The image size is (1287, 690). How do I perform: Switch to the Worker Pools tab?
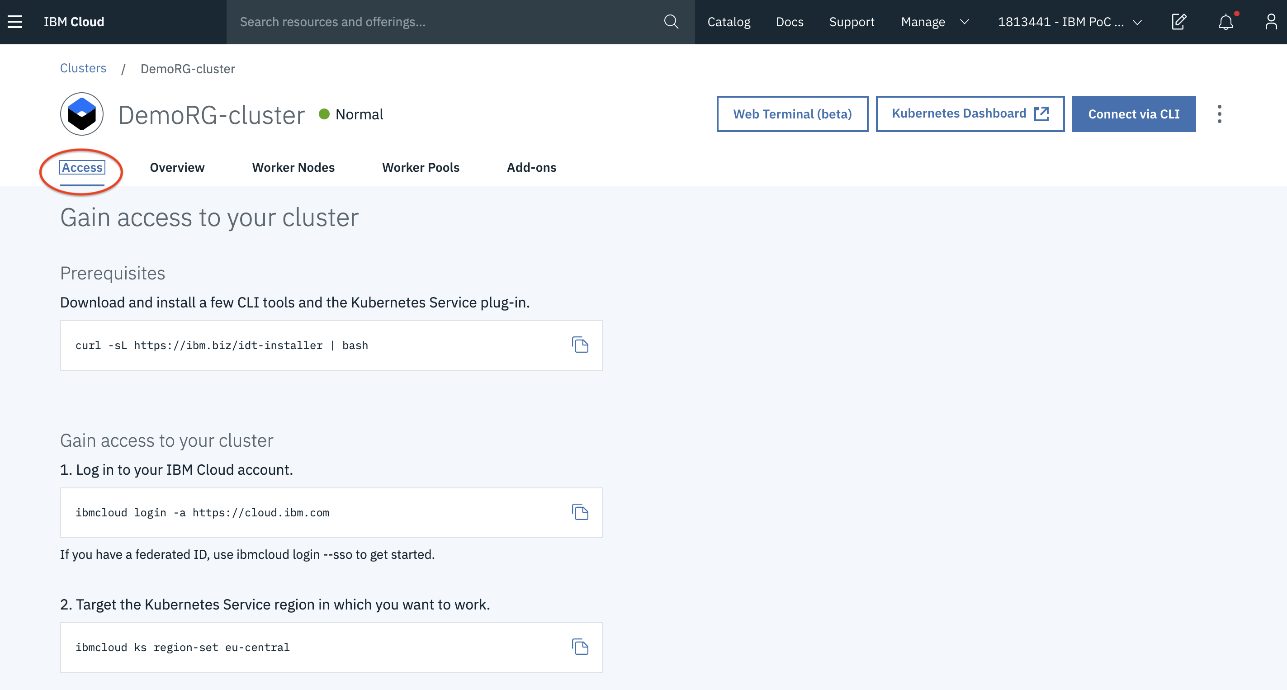421,167
